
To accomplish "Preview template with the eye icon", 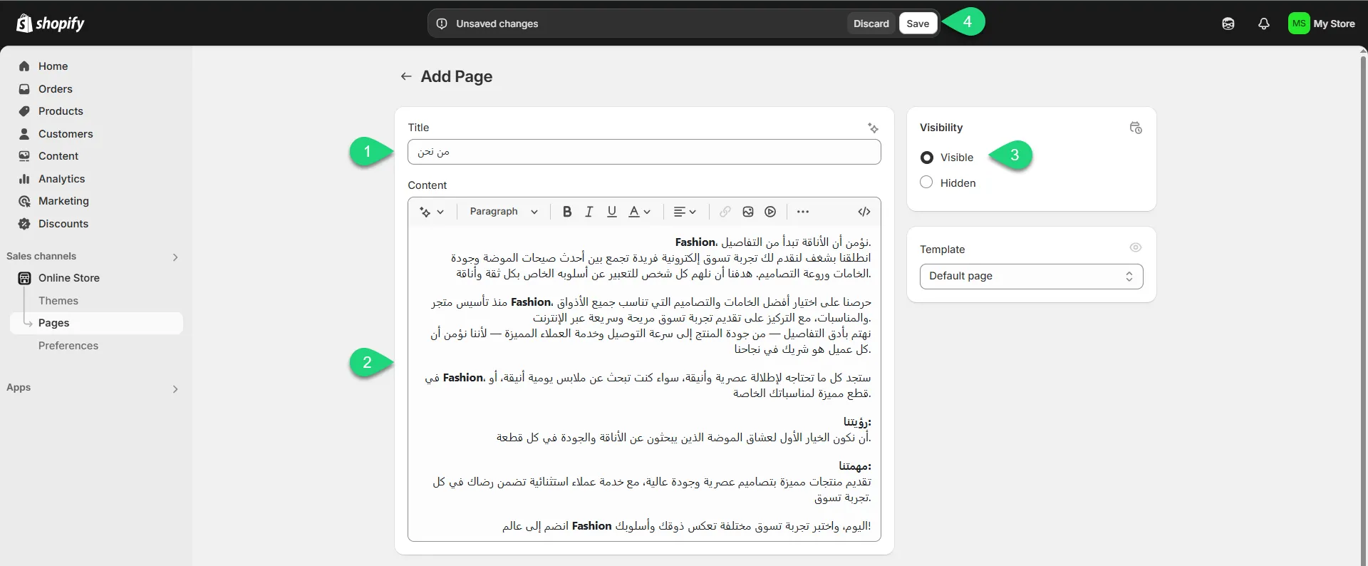I will (x=1136, y=247).
